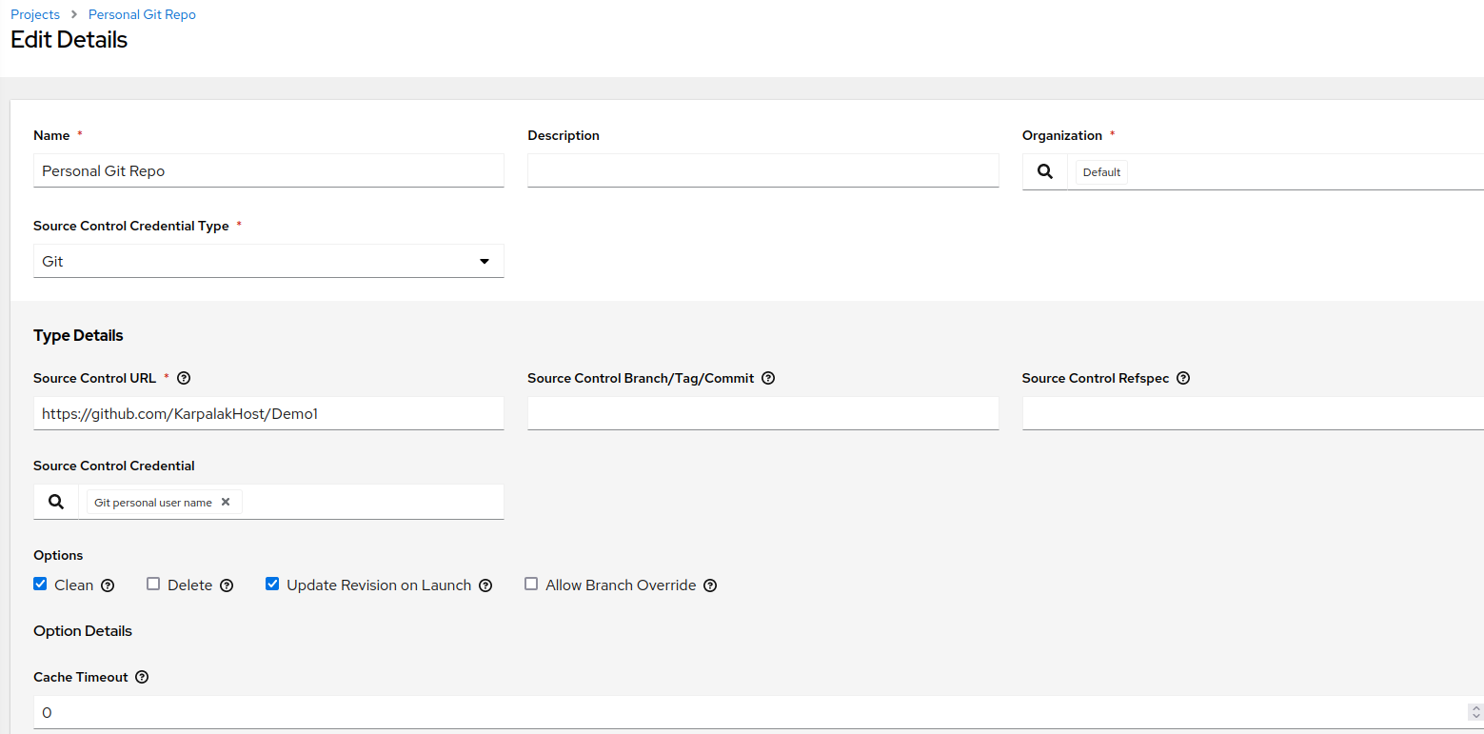Show help for Source Control Refspec
The image size is (1484, 734).
point(1183,378)
